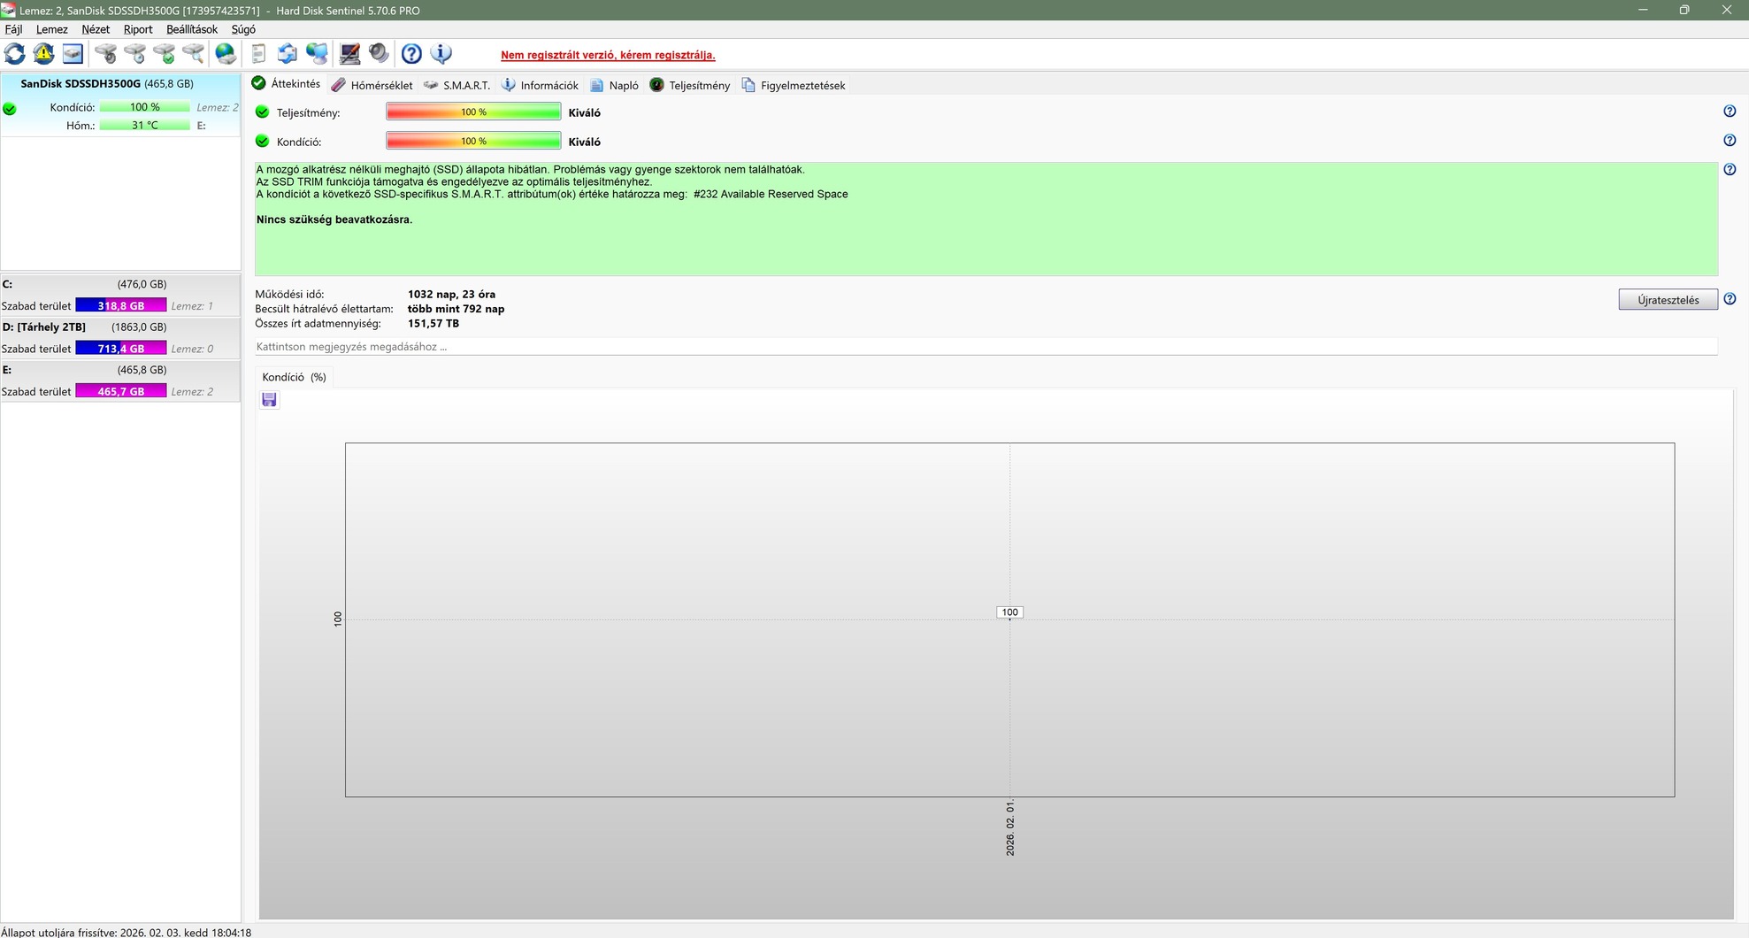Screen dimensions: 1749x938
Task: Open the Lemez menu
Action: (x=51, y=29)
